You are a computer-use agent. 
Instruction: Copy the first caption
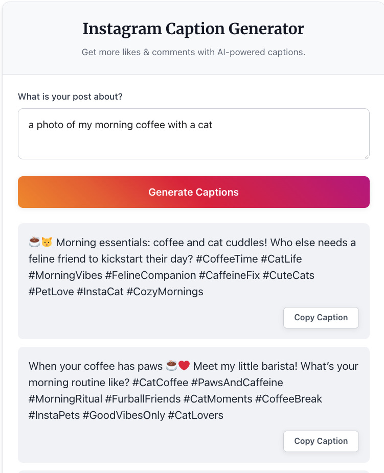coord(321,317)
